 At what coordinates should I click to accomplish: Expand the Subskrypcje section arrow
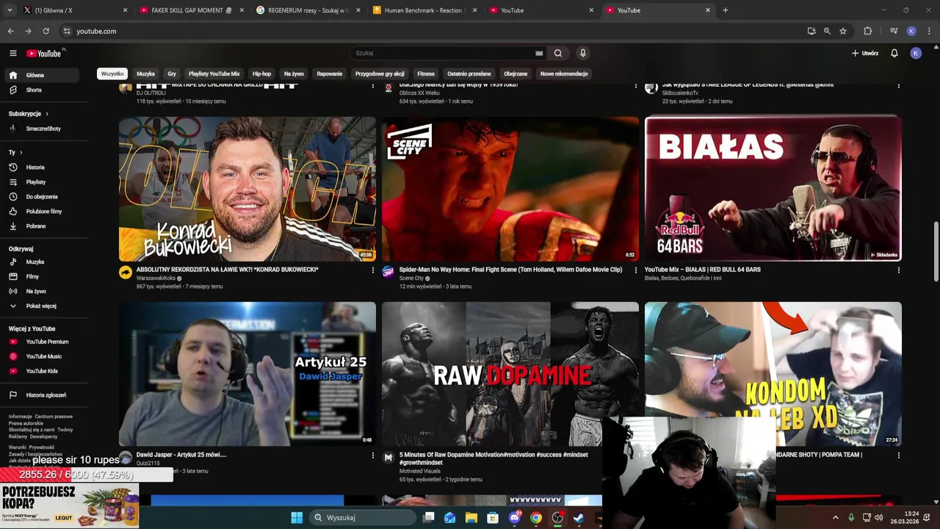tap(46, 114)
